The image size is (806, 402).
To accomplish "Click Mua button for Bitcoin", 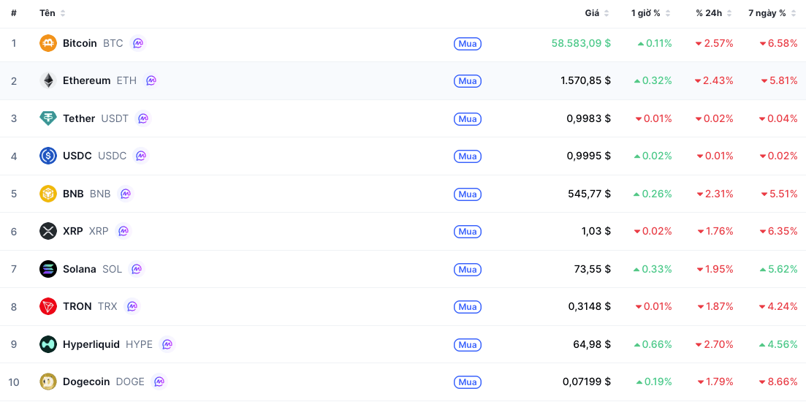I will pos(467,44).
